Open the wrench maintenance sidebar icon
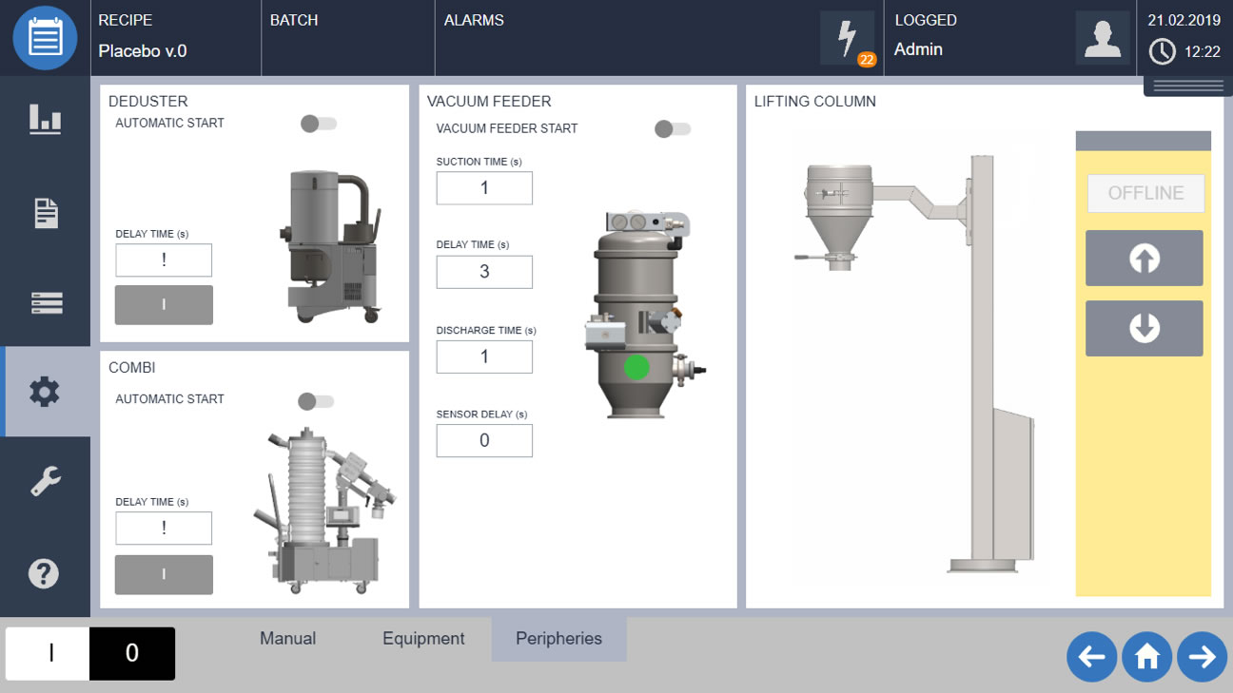The width and height of the screenshot is (1233, 693). click(x=45, y=481)
